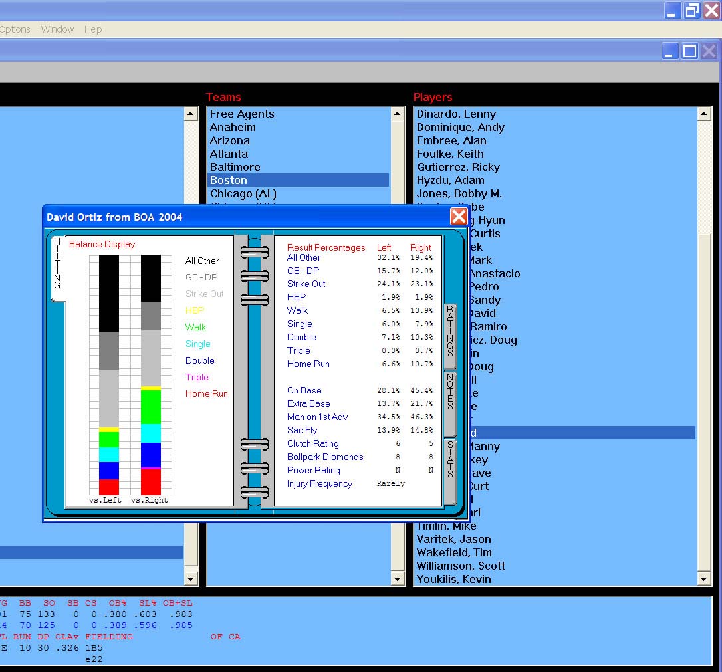
Task: Select Baltimore in the Teams list
Action: coord(298,167)
